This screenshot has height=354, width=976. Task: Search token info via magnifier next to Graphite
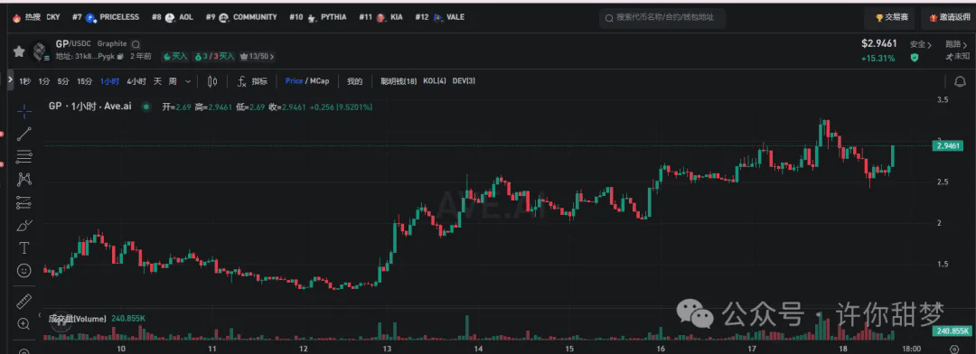[x=135, y=44]
